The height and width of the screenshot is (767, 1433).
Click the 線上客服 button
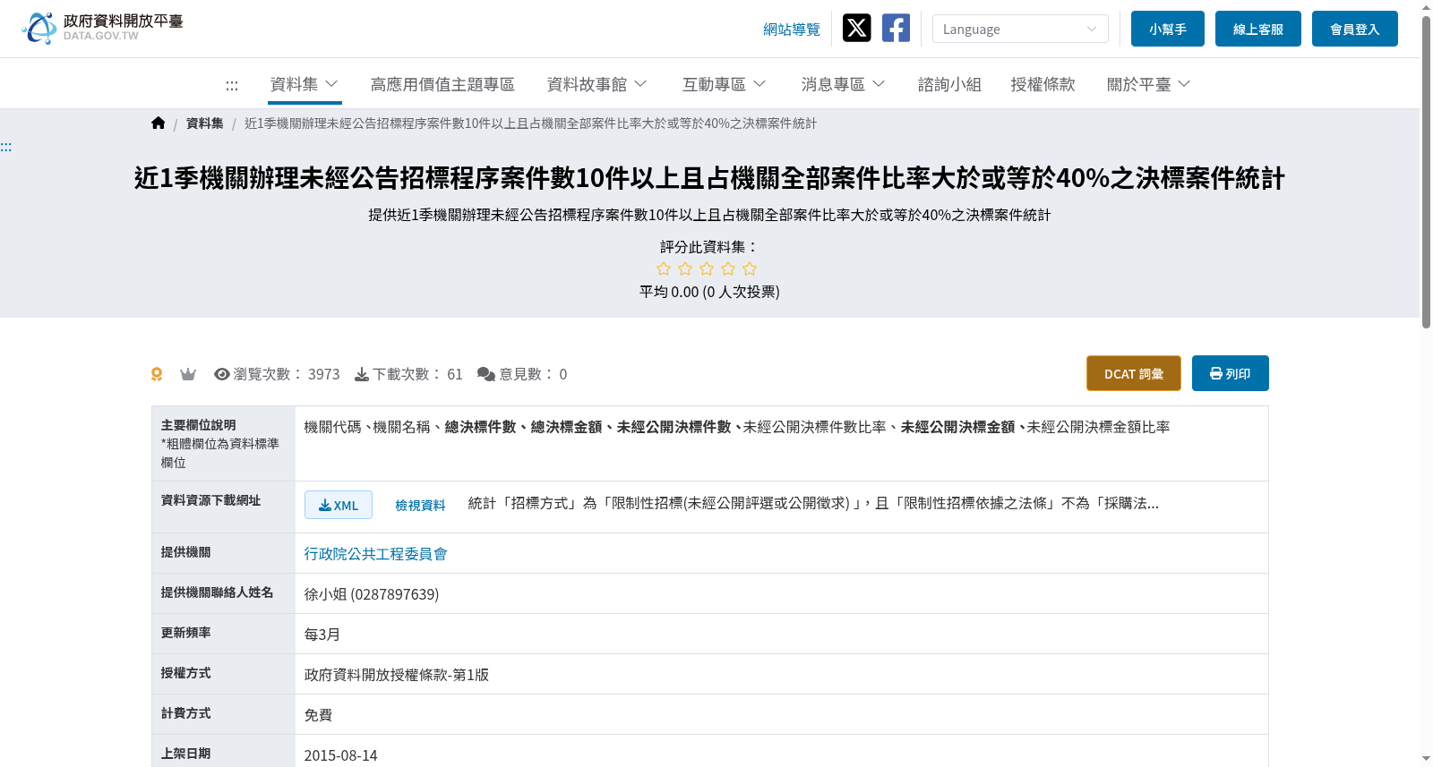tap(1258, 29)
